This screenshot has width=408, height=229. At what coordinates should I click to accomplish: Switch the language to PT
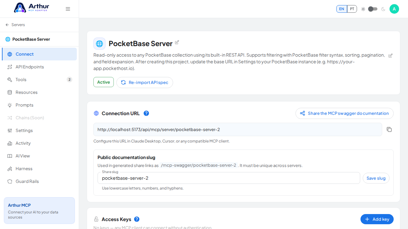pos(352,9)
